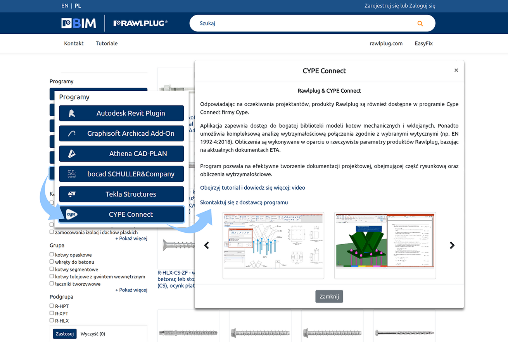
Task: Visit rawlplug.com menu link
Action: [386, 43]
